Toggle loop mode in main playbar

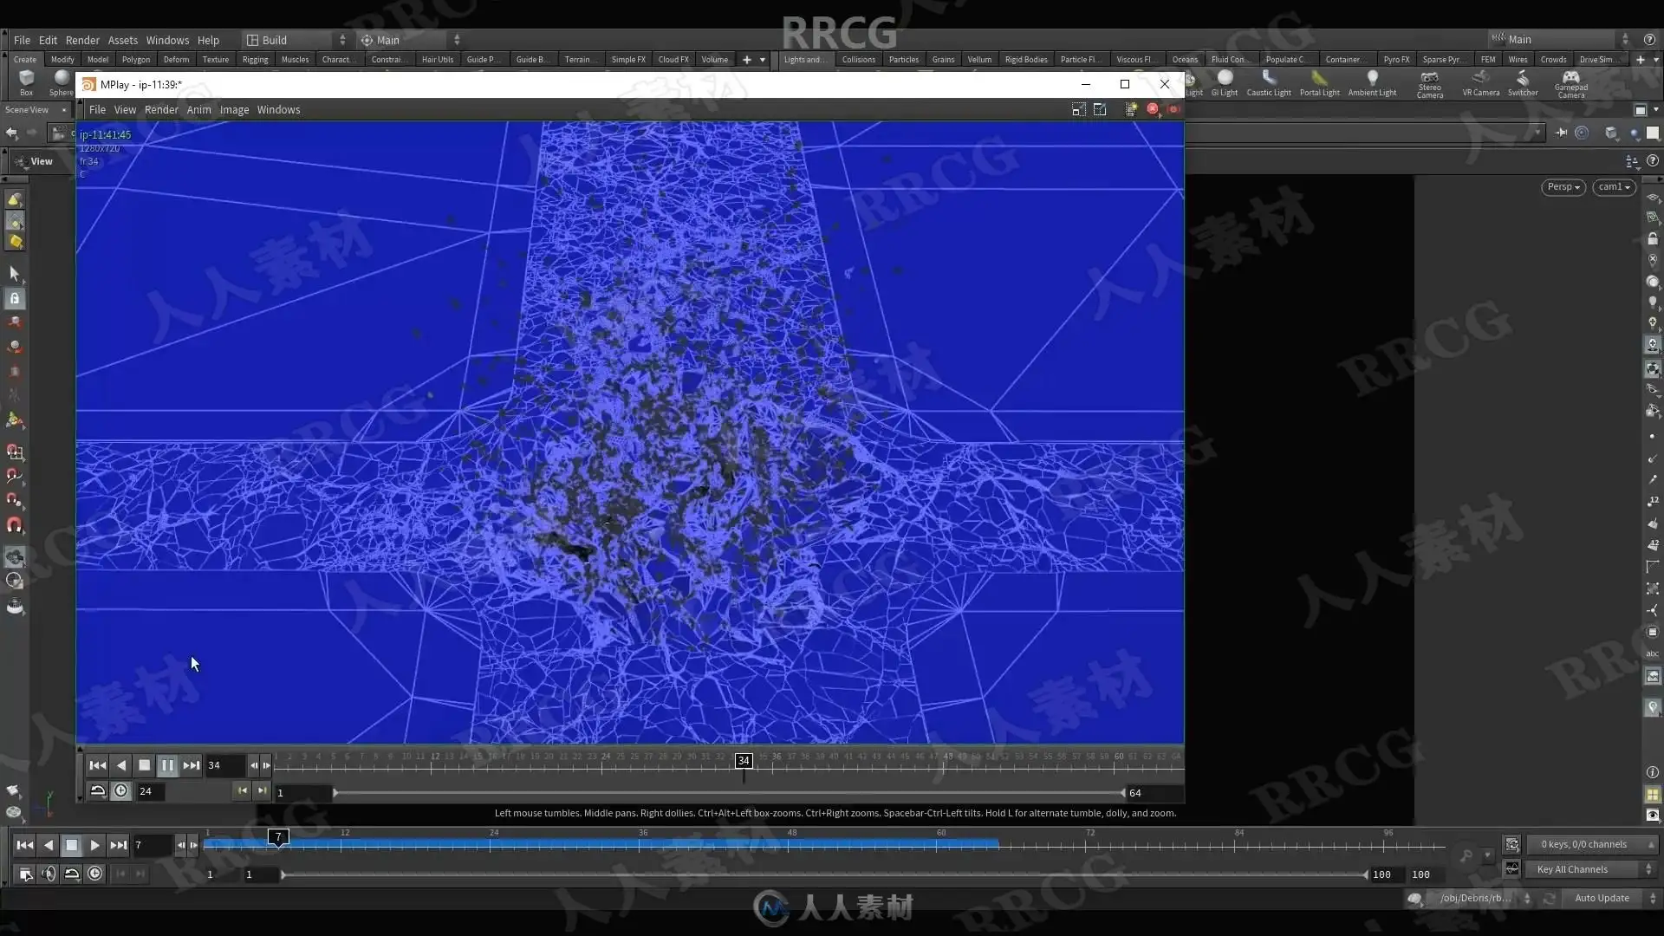tap(72, 874)
